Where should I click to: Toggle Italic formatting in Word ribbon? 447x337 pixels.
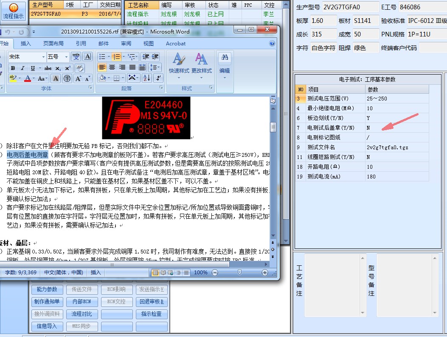[x=22, y=68]
